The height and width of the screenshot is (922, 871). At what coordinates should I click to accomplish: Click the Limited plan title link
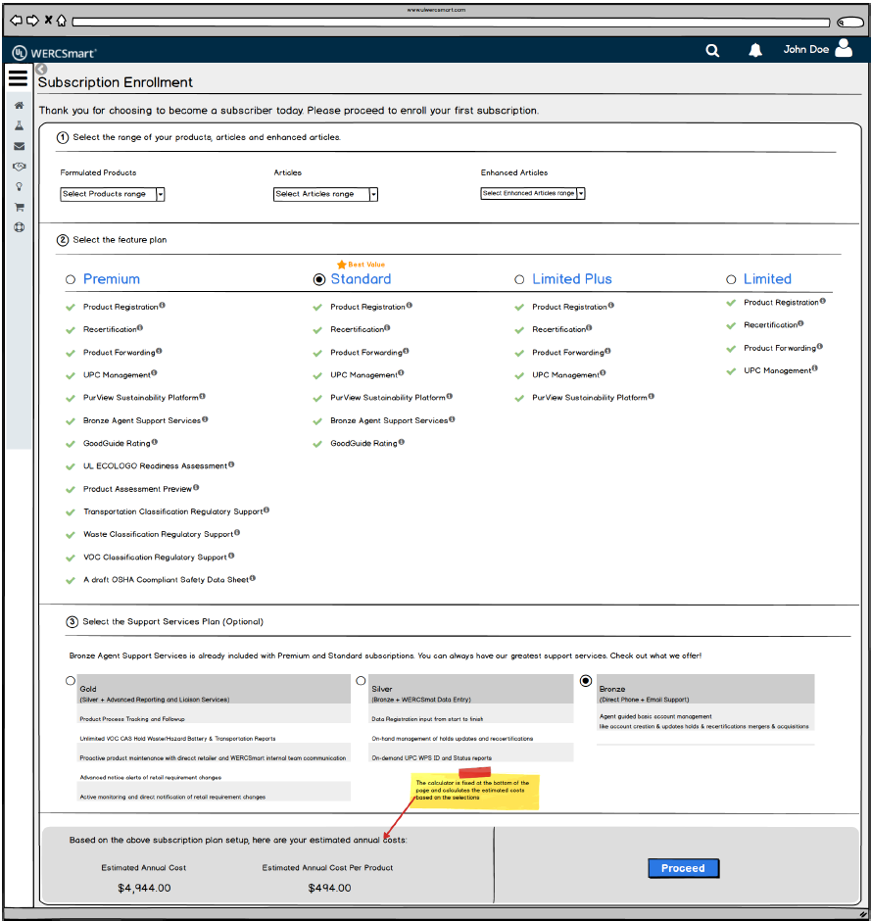(x=767, y=279)
